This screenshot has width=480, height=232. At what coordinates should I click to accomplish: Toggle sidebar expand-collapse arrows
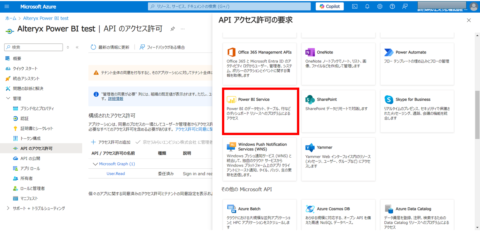(68, 47)
